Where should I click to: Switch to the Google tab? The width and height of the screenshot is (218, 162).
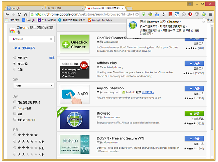tap(25, 8)
